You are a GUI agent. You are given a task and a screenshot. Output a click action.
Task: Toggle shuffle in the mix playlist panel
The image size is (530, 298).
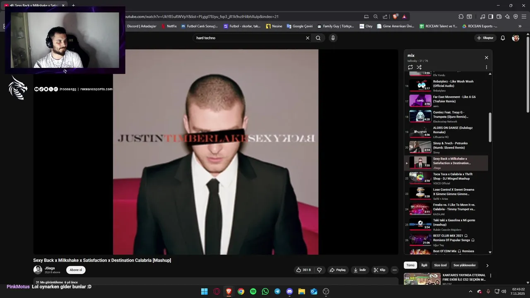[x=419, y=67]
